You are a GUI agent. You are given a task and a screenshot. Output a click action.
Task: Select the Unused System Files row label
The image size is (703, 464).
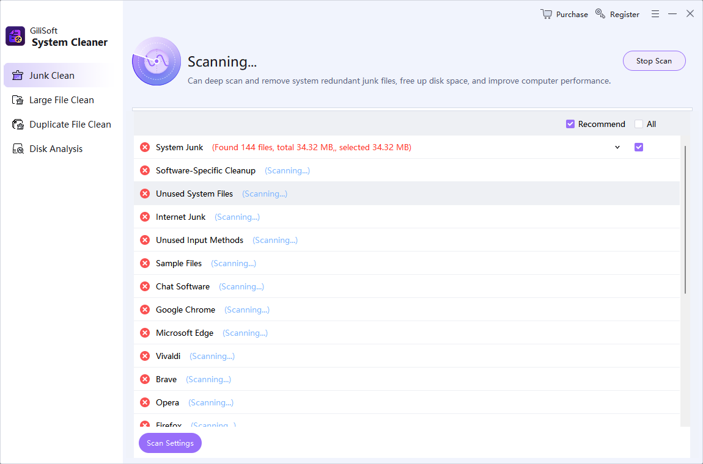pos(194,194)
